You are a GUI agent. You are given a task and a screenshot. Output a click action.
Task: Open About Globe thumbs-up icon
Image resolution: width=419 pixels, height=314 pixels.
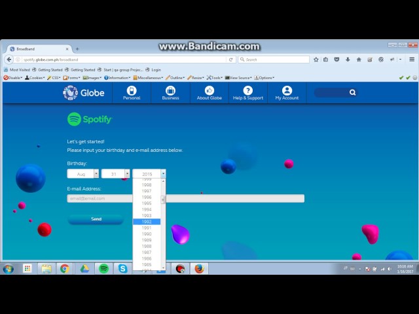pyautogui.click(x=209, y=93)
